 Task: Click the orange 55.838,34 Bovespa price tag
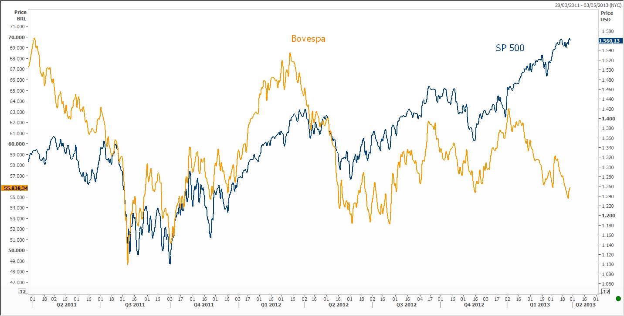[x=15, y=188]
